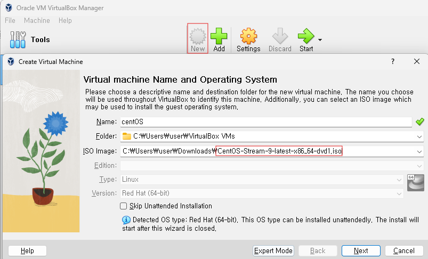Screen dimensions: 428x259
Task: Click the blue info icon beside Detected OS type
Action: [x=126, y=220]
